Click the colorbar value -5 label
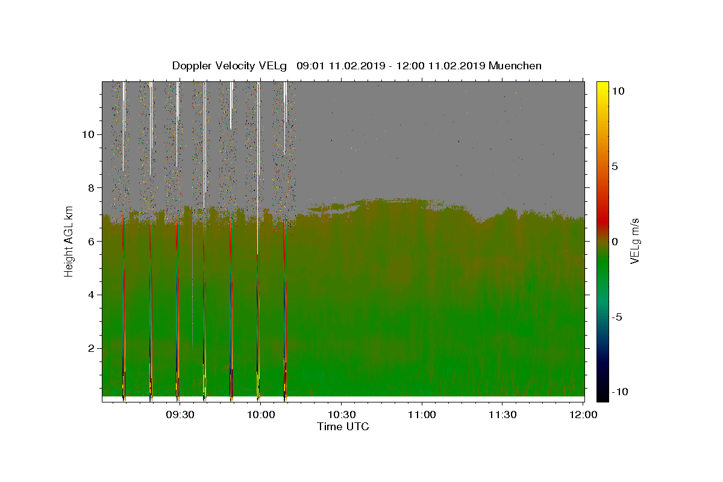 click(x=618, y=317)
